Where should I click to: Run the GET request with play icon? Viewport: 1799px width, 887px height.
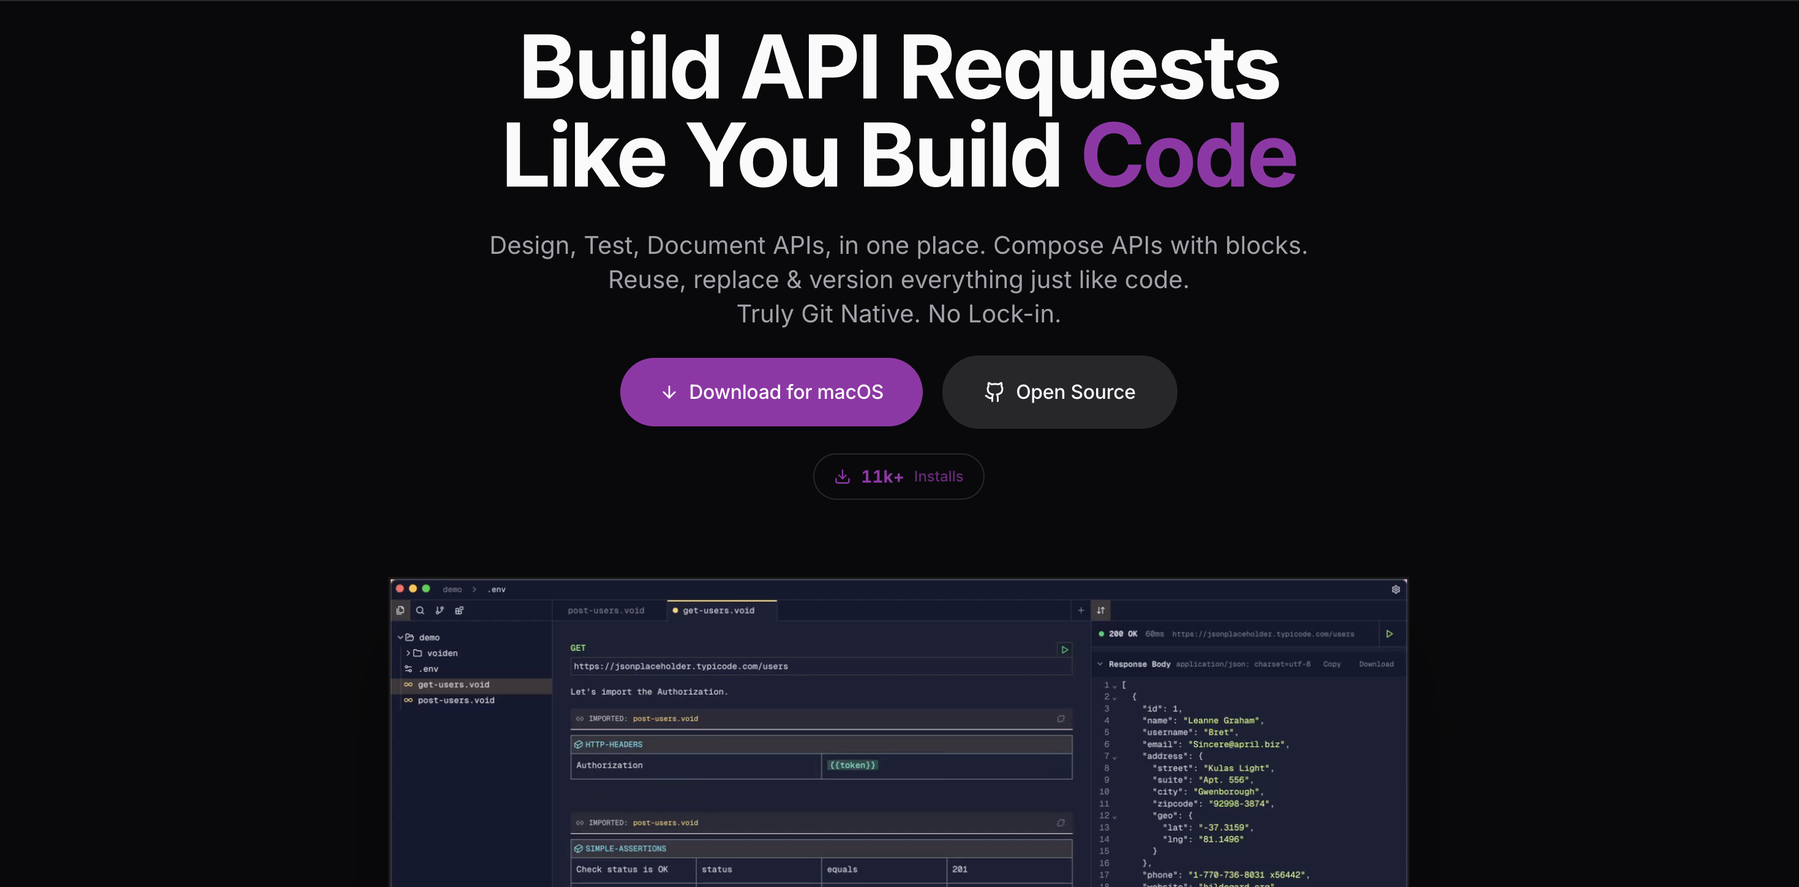[1064, 649]
